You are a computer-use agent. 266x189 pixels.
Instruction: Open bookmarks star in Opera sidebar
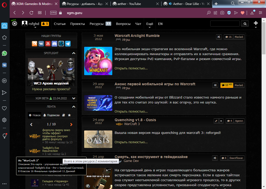pos(4,37)
